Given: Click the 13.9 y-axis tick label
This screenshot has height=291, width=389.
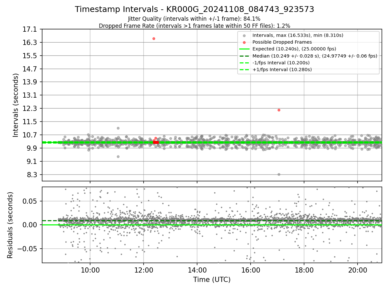Looking at the screenshot, I should point(30,82).
